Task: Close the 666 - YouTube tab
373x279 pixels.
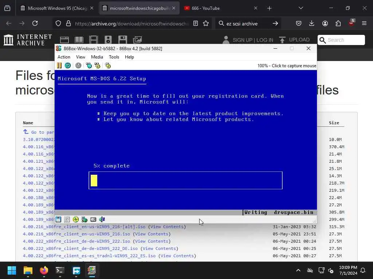Action: pos(256,8)
